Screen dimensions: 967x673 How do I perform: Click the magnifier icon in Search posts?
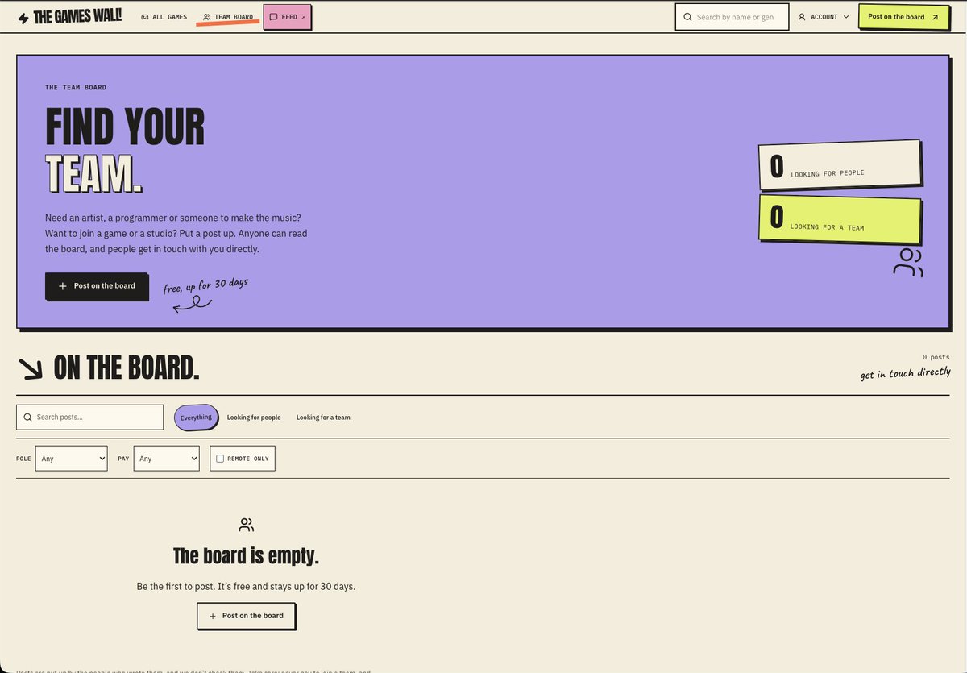[27, 418]
